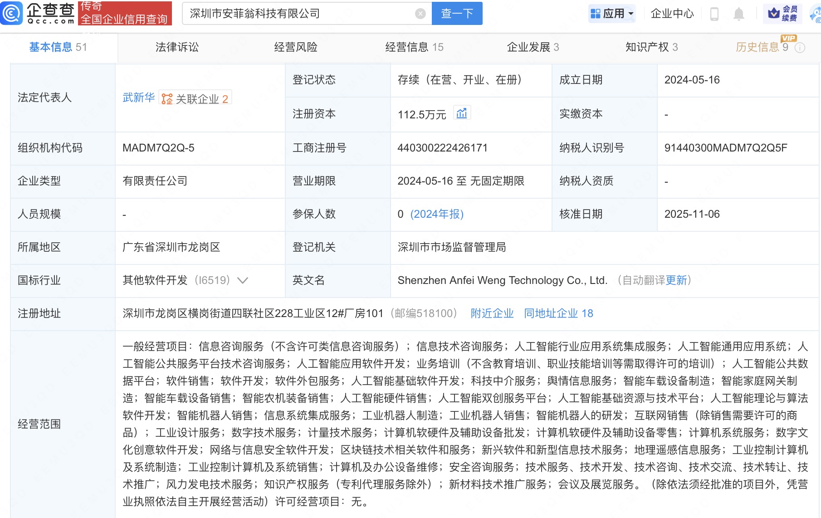Click the business term 2024-05-16 至 无固定期限
Screen dimensions: 821x518
pyautogui.click(x=461, y=181)
